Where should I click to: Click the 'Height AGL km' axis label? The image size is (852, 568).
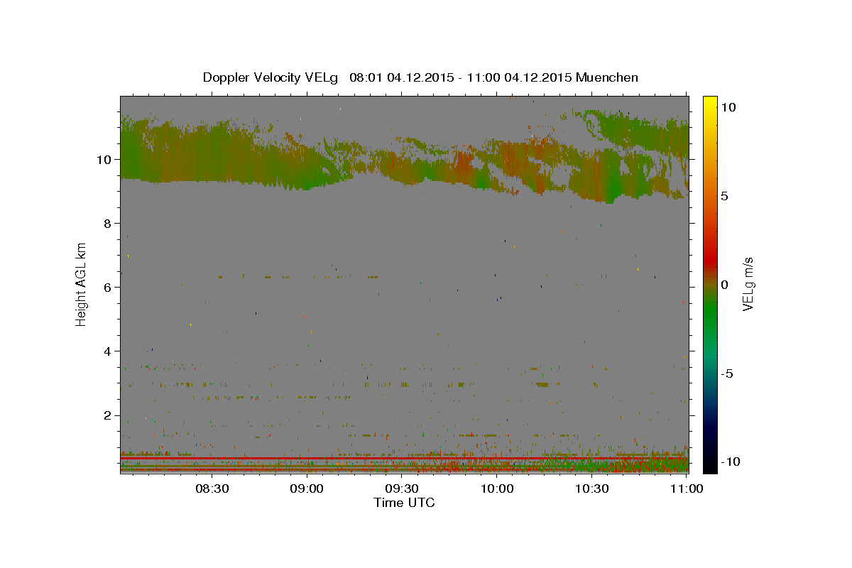coord(82,283)
